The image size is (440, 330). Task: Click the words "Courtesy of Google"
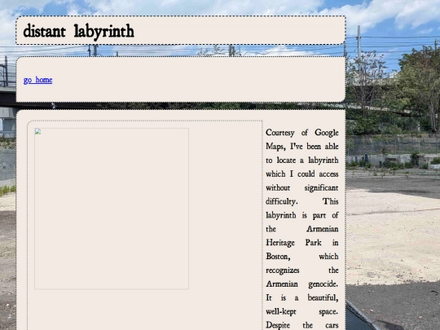[x=302, y=133]
